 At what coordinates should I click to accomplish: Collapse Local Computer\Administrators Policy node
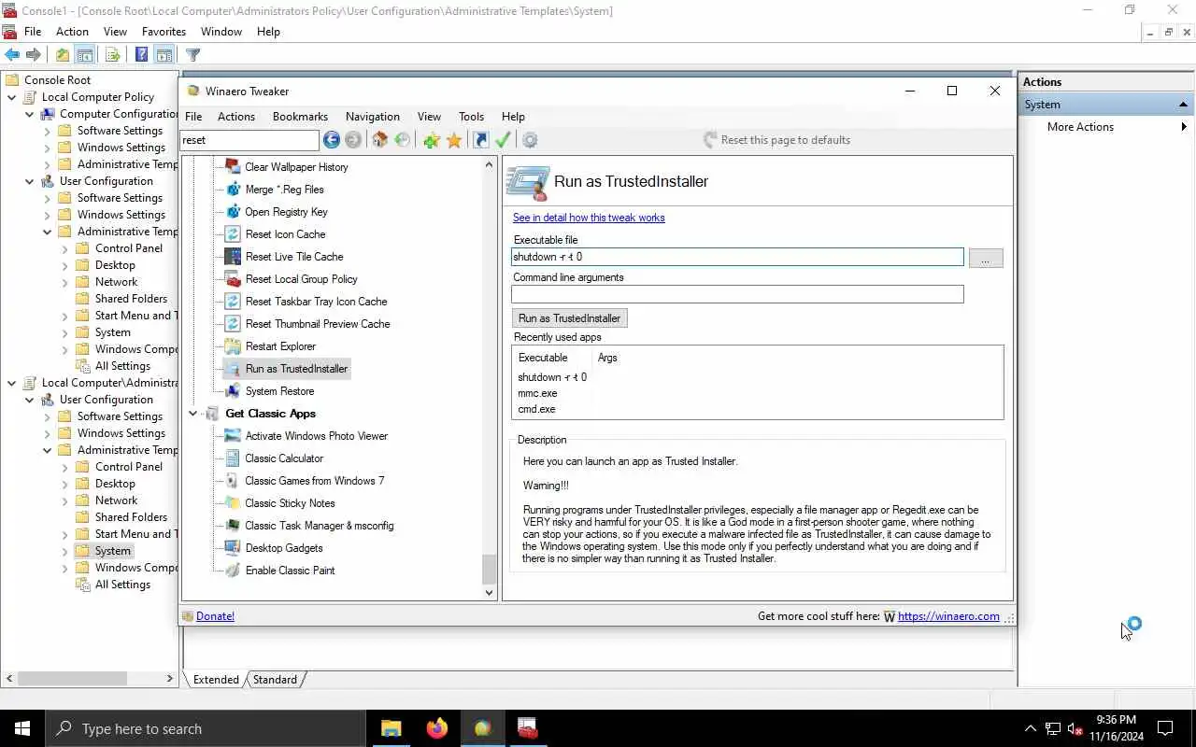[12, 383]
